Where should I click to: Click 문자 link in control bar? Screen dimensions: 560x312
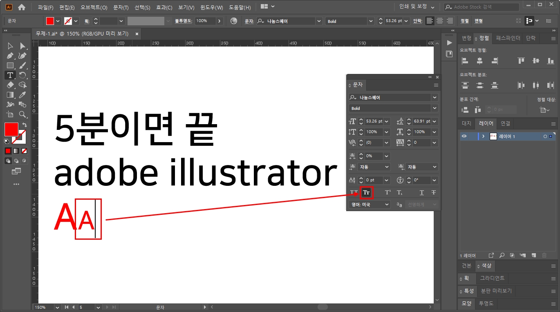tap(249, 21)
